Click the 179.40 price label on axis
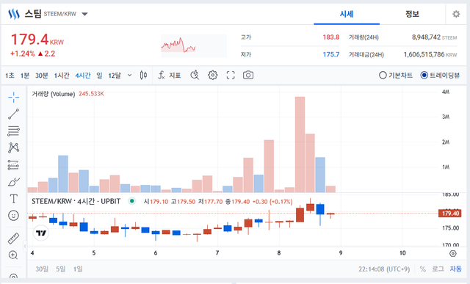 tap(449, 214)
